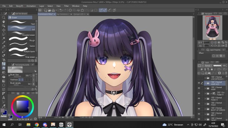
Task: Click the Open file folder icon in command bar
Action: [x=49, y=10]
